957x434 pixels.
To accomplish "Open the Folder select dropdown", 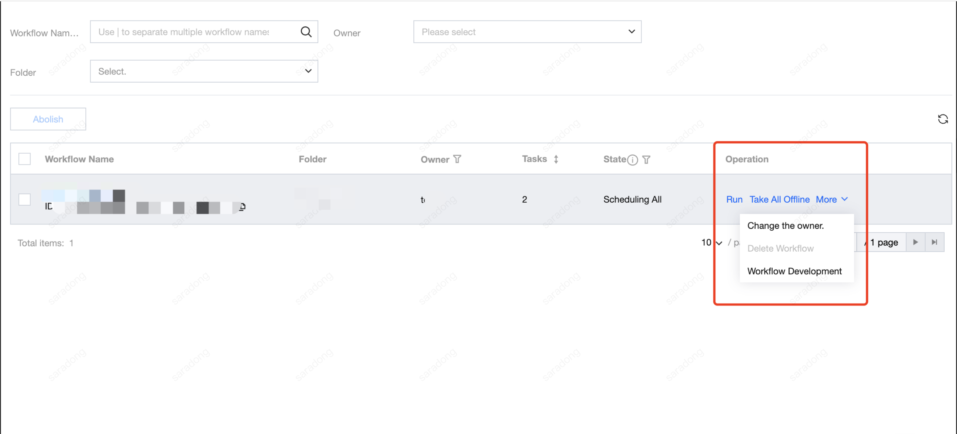I will click(204, 71).
